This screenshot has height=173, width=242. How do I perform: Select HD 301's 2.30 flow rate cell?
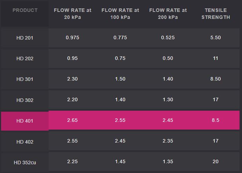(72, 79)
